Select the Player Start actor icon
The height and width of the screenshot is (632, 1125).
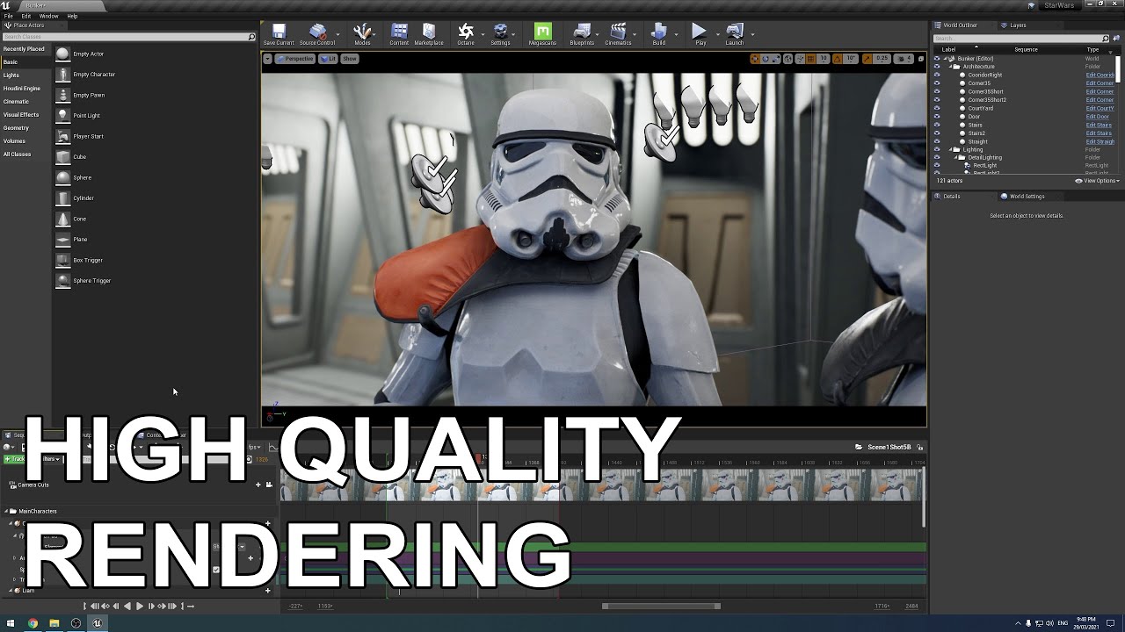click(x=62, y=136)
